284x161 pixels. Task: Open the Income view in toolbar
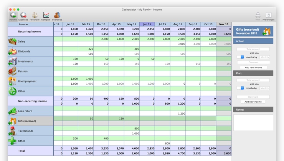point(13,16)
